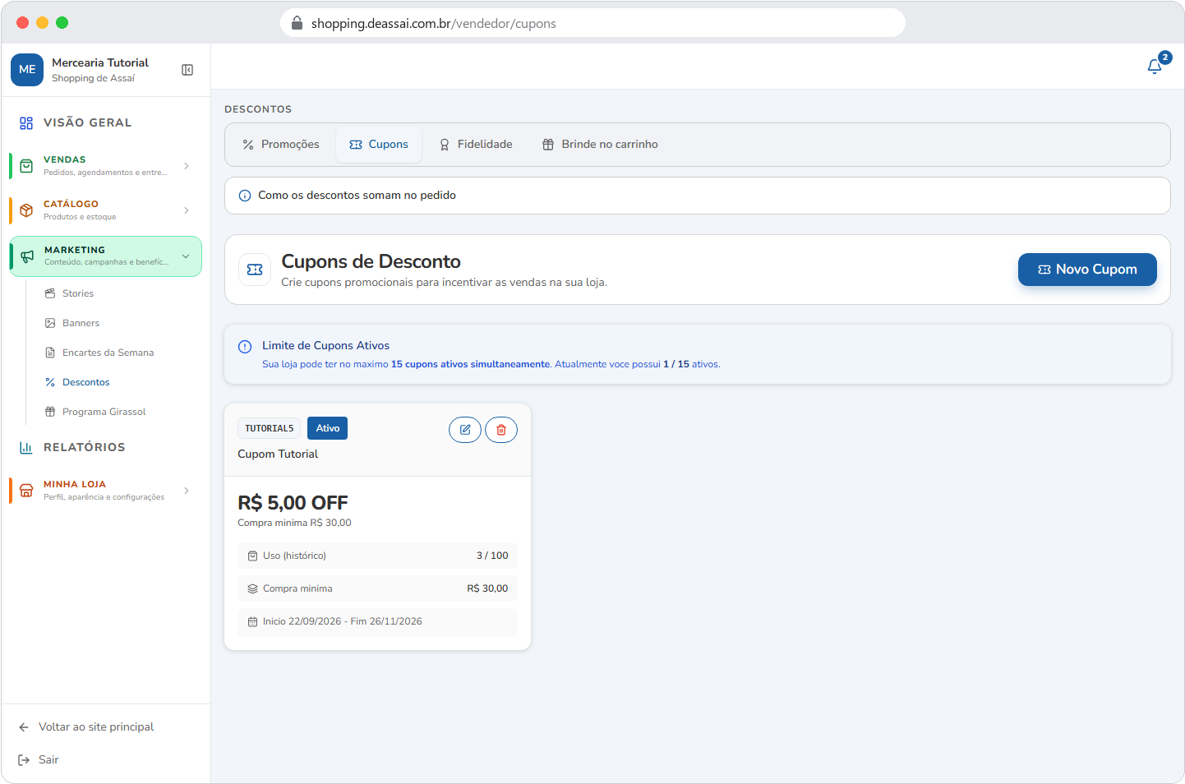Image resolution: width=1185 pixels, height=784 pixels.
Task: Click the Visão Geral menu label
Action: [88, 123]
